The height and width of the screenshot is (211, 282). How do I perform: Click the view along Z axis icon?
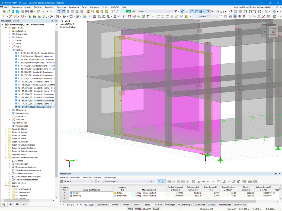(255, 11)
